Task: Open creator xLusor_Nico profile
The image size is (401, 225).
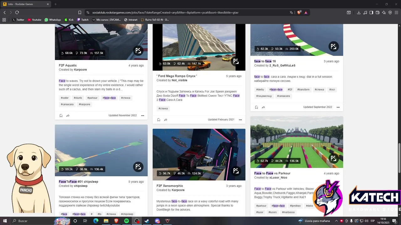Action: click(x=278, y=177)
